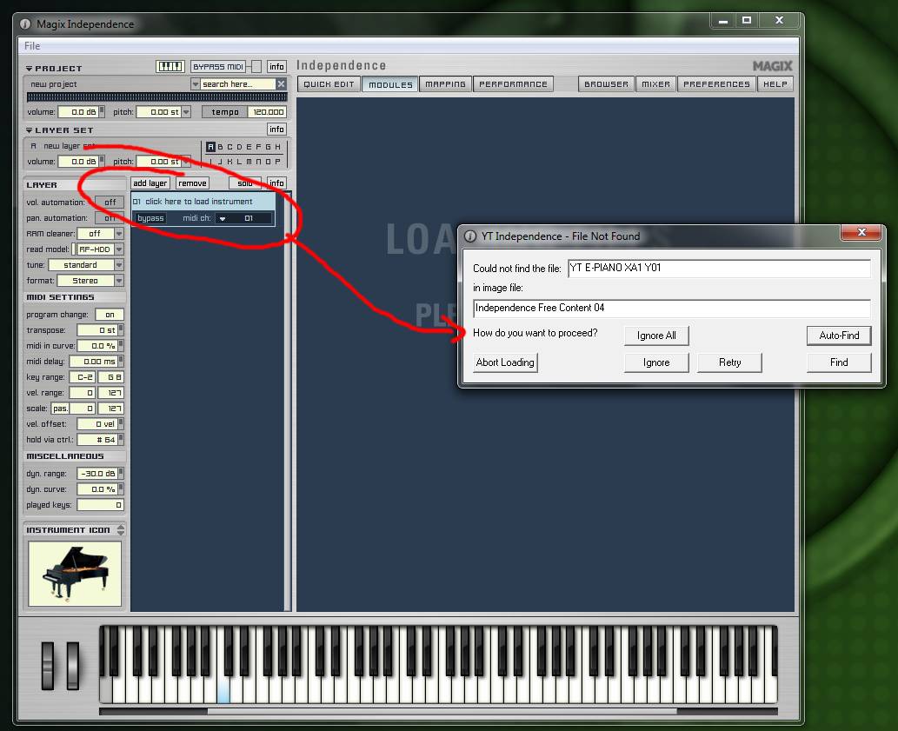The width and height of the screenshot is (898, 731).
Task: Select layer set M
Action: coord(249,162)
